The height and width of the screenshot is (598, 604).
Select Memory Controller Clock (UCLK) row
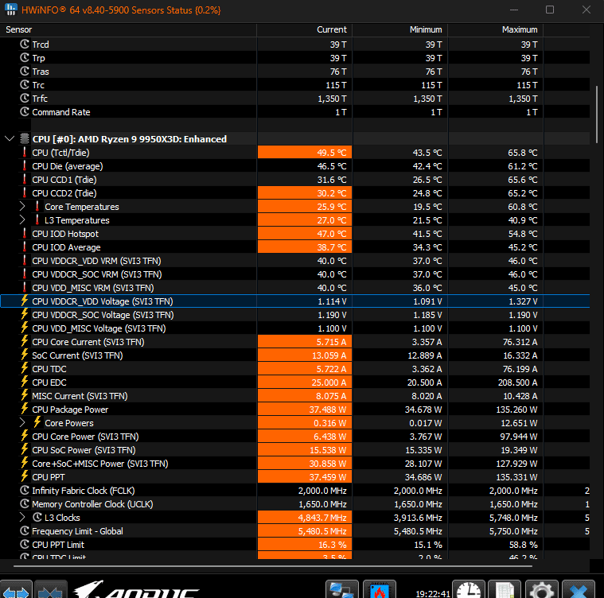coord(295,504)
